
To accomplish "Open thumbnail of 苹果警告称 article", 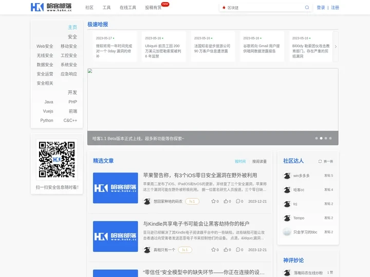I will pyautogui.click(x=116, y=188).
